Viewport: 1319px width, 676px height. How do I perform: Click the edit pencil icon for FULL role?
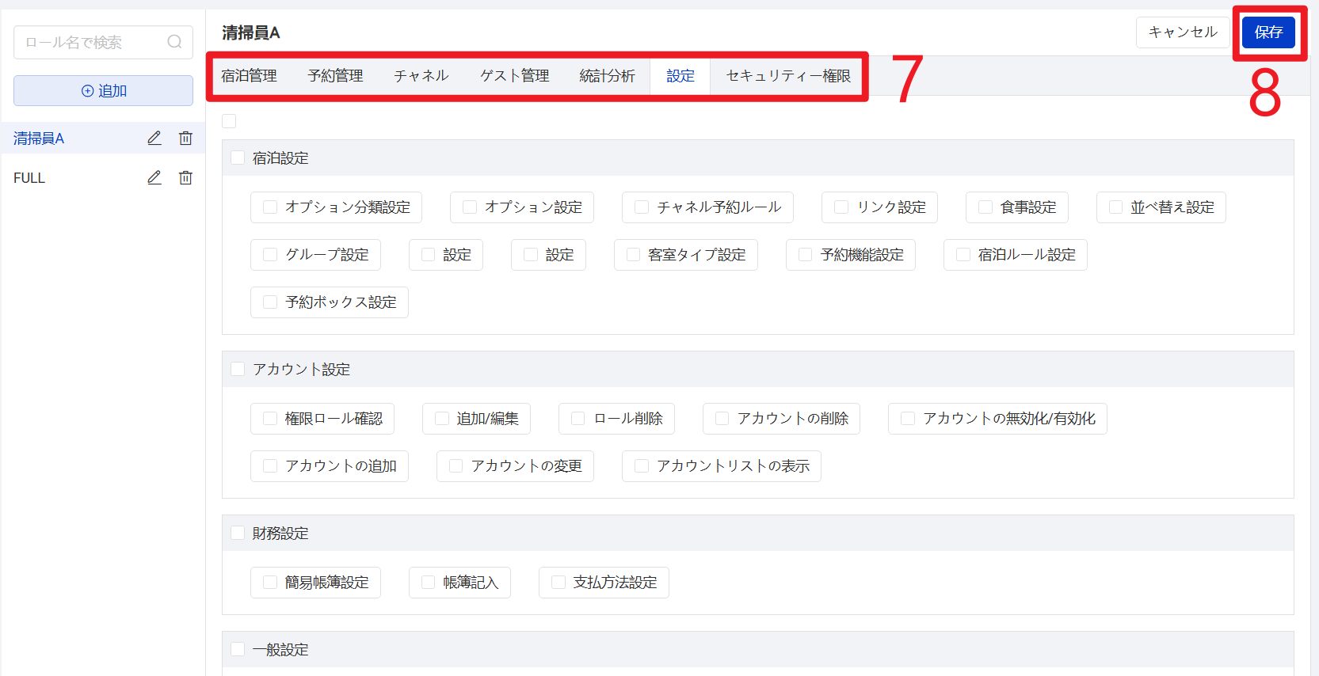(x=154, y=178)
